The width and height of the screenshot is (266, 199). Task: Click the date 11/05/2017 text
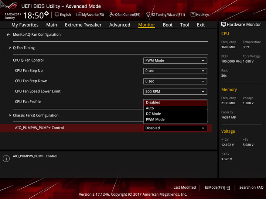13,14
